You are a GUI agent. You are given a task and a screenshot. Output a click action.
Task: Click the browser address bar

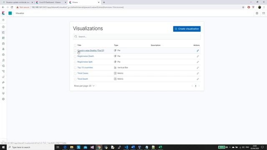click(128, 7)
